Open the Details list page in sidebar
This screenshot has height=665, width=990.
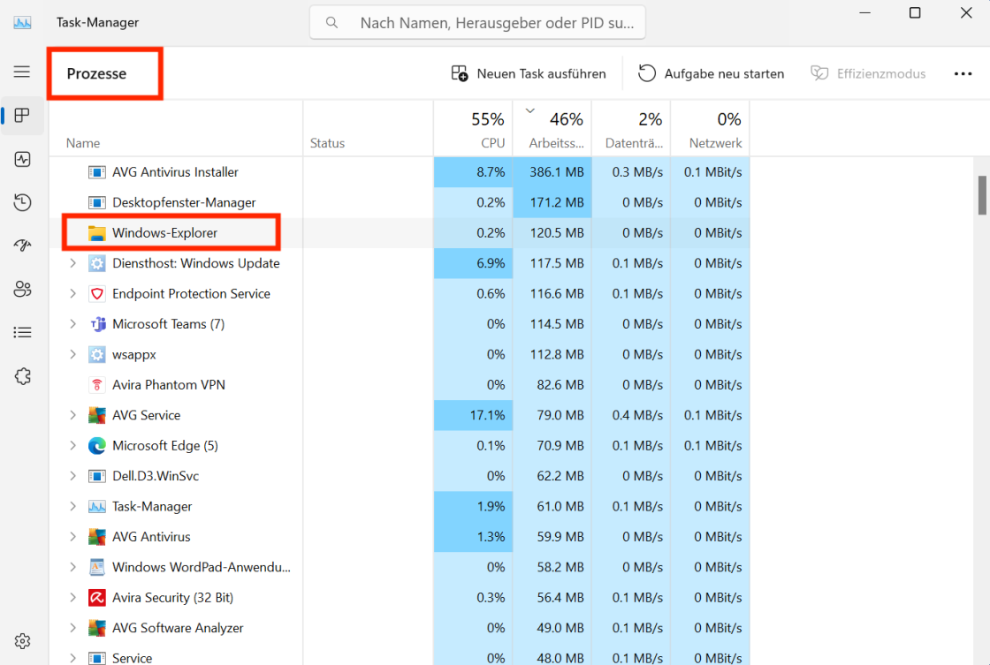[x=23, y=332]
